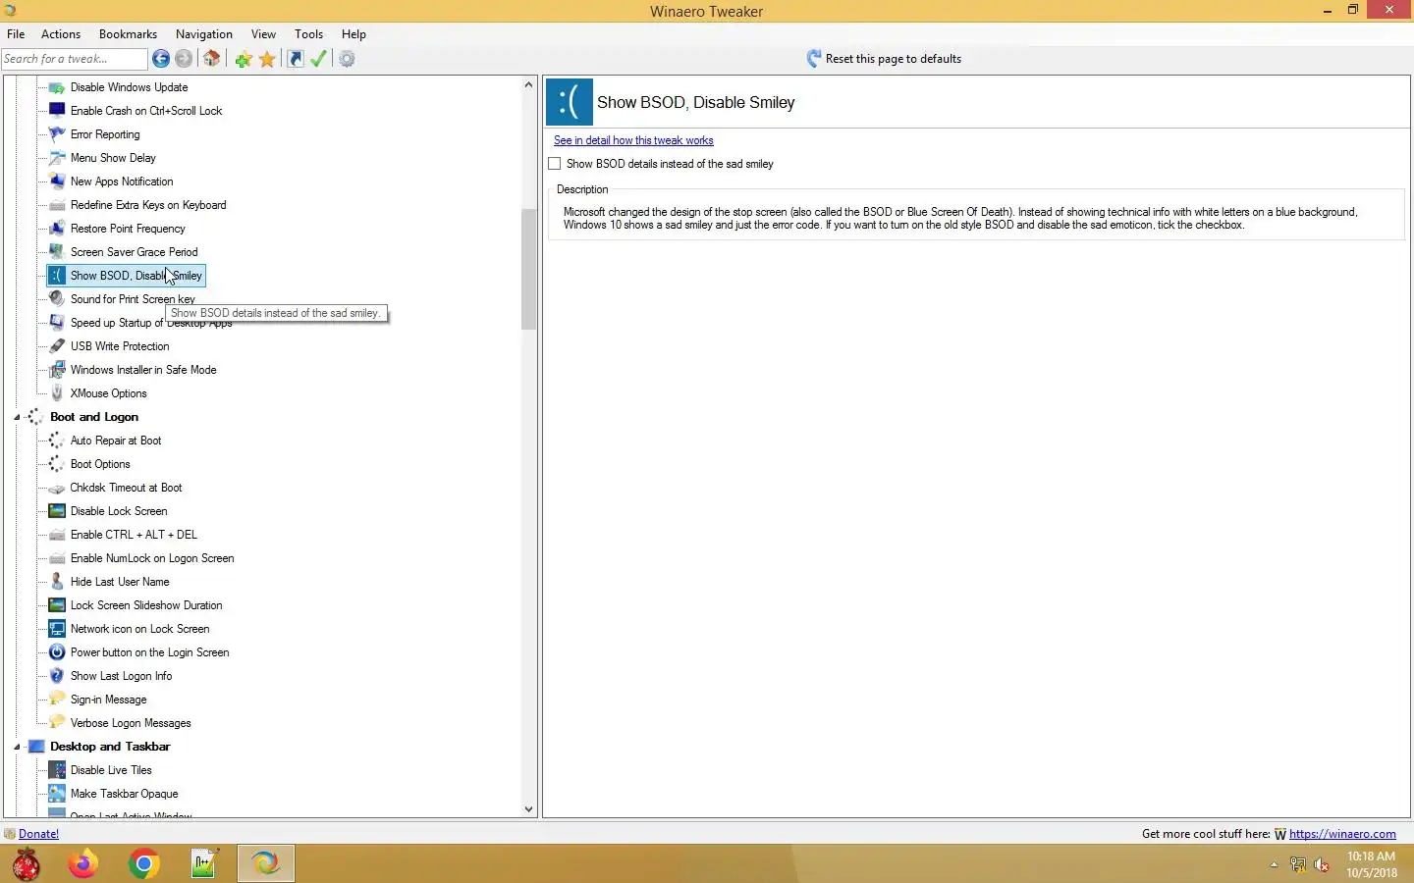Select Enable CTRL + ALT + DEL

(134, 535)
